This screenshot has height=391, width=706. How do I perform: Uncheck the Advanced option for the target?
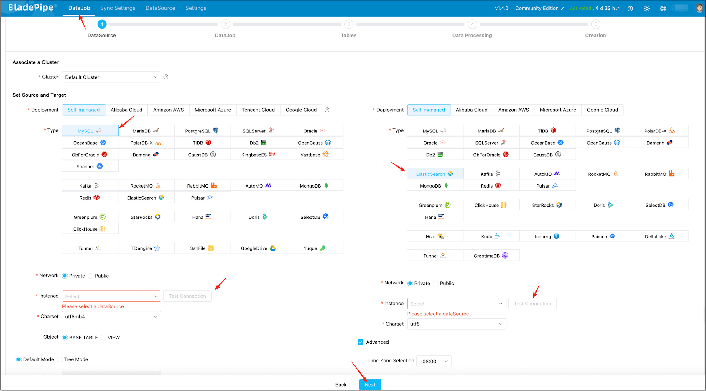(360, 342)
